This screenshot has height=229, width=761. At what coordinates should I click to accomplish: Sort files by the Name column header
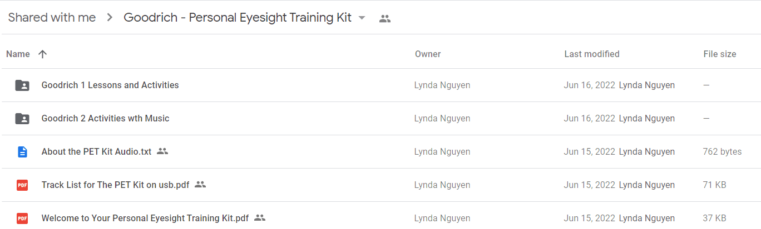[x=18, y=54]
